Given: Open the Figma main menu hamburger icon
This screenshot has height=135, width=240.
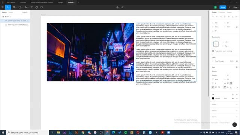Looking at the screenshot, I should [3, 7].
